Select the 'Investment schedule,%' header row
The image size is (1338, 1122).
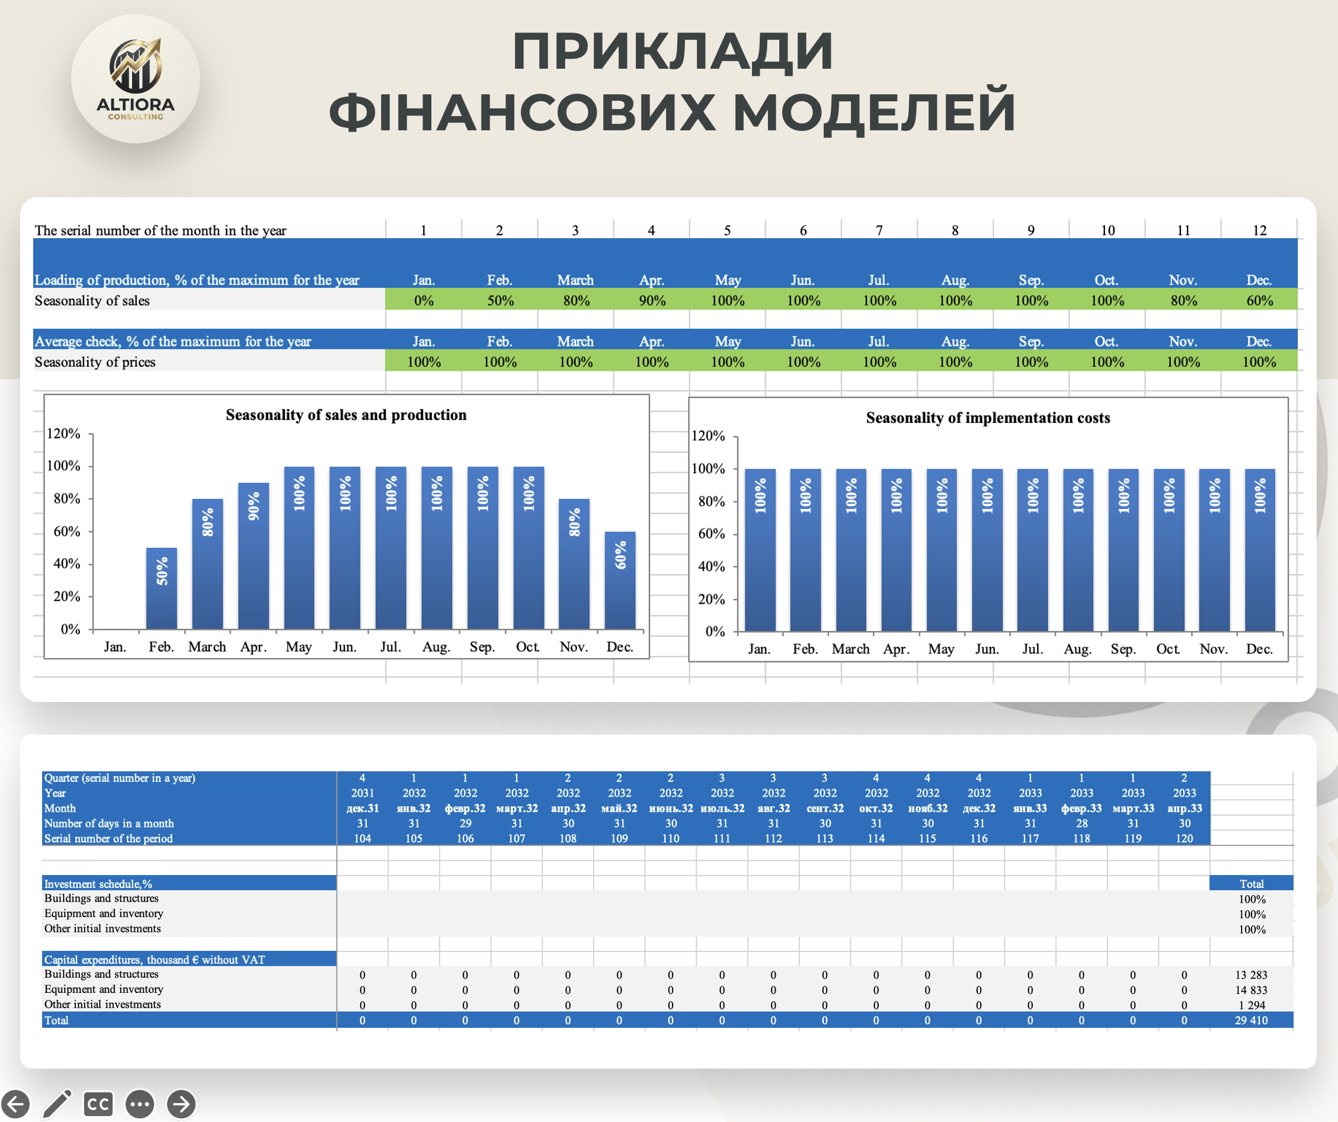188,884
